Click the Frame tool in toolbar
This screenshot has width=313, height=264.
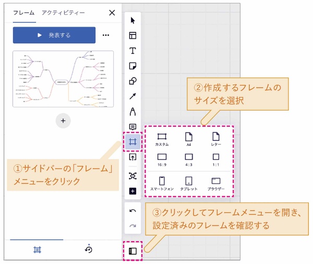click(133, 141)
